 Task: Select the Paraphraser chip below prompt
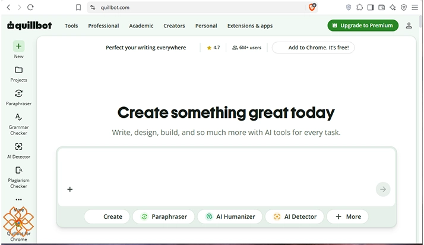coord(163,216)
